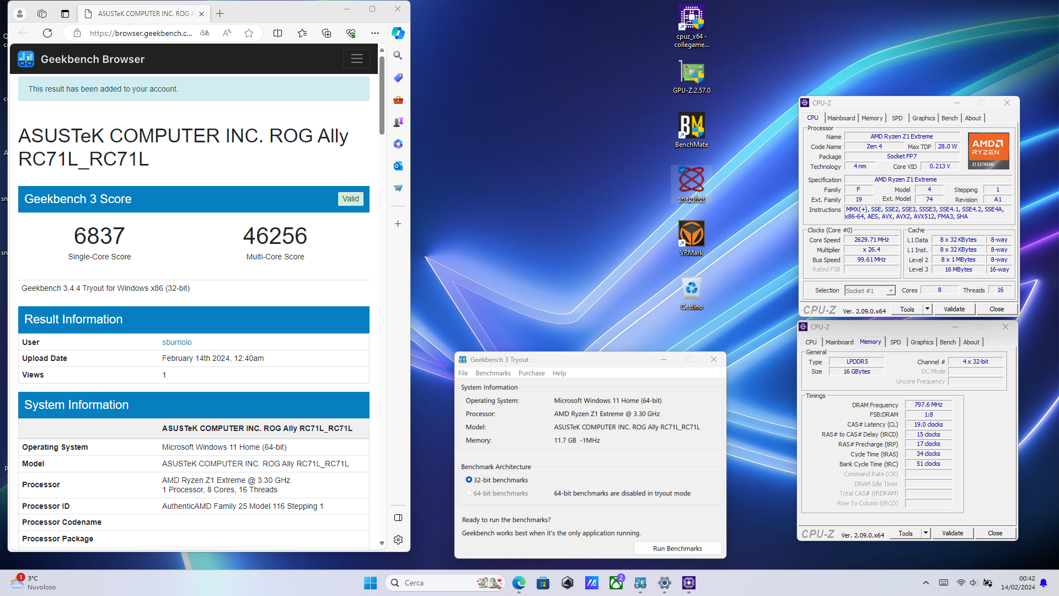Click Tools button in upper CPU-Z
The width and height of the screenshot is (1059, 596).
907,309
